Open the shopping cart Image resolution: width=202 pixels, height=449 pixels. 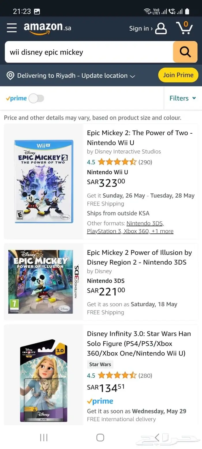184,28
